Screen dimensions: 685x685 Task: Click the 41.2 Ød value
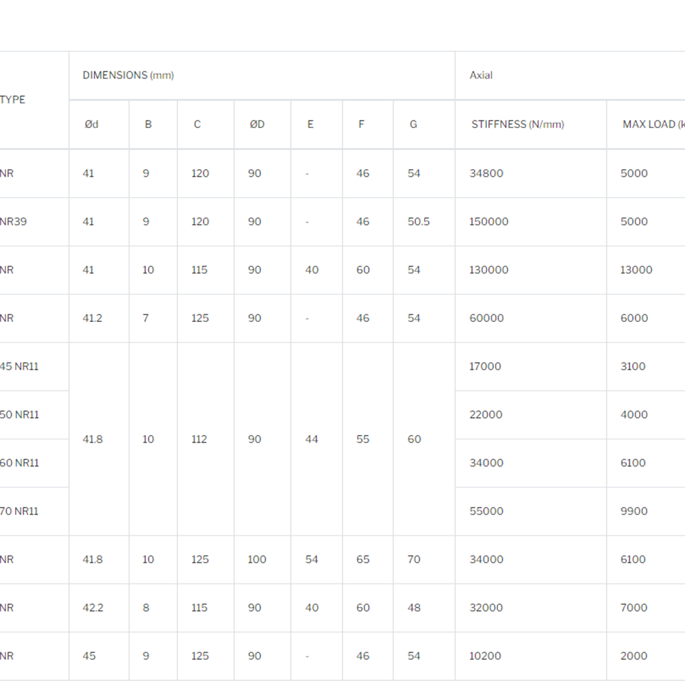click(92, 319)
